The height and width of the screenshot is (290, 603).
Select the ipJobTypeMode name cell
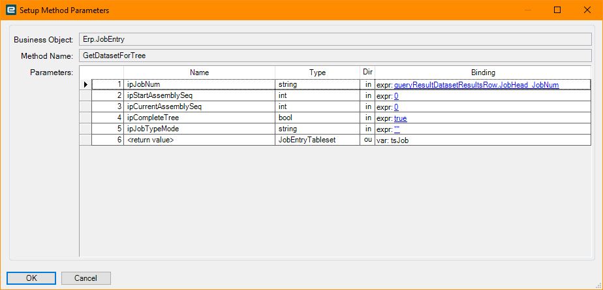(x=199, y=129)
